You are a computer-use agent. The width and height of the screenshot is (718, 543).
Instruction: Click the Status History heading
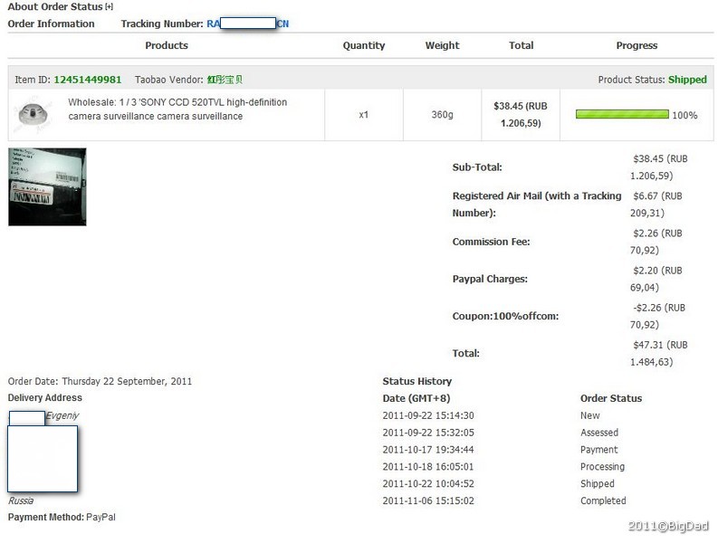coord(417,381)
